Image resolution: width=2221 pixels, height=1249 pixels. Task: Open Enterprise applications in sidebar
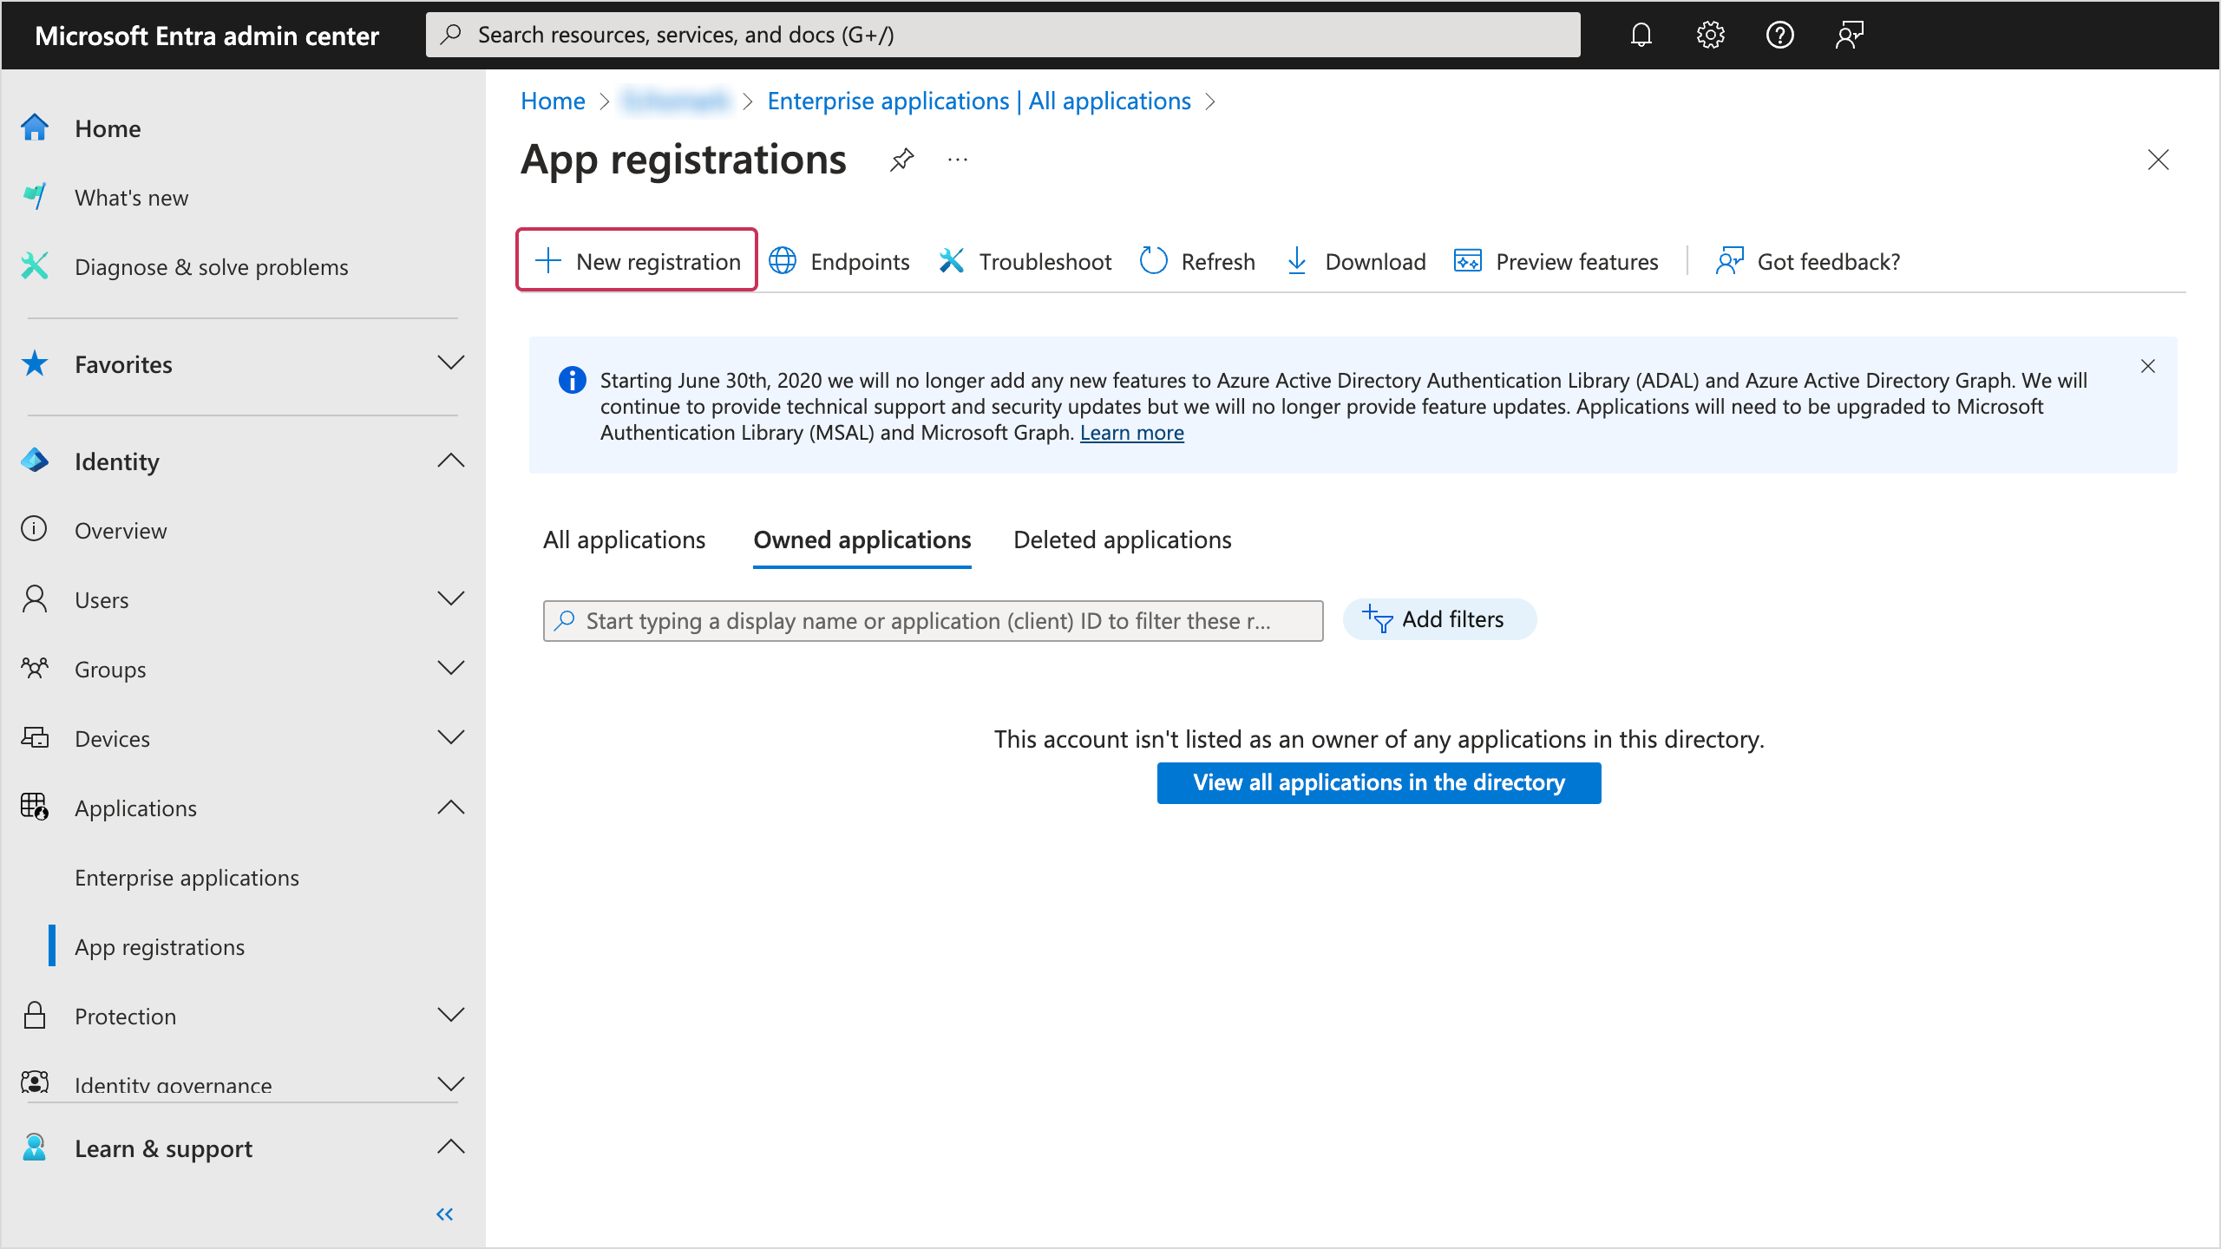pyautogui.click(x=187, y=877)
